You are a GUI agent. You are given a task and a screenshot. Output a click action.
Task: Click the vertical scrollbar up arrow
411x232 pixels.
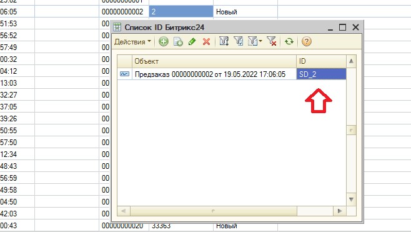[351, 61]
